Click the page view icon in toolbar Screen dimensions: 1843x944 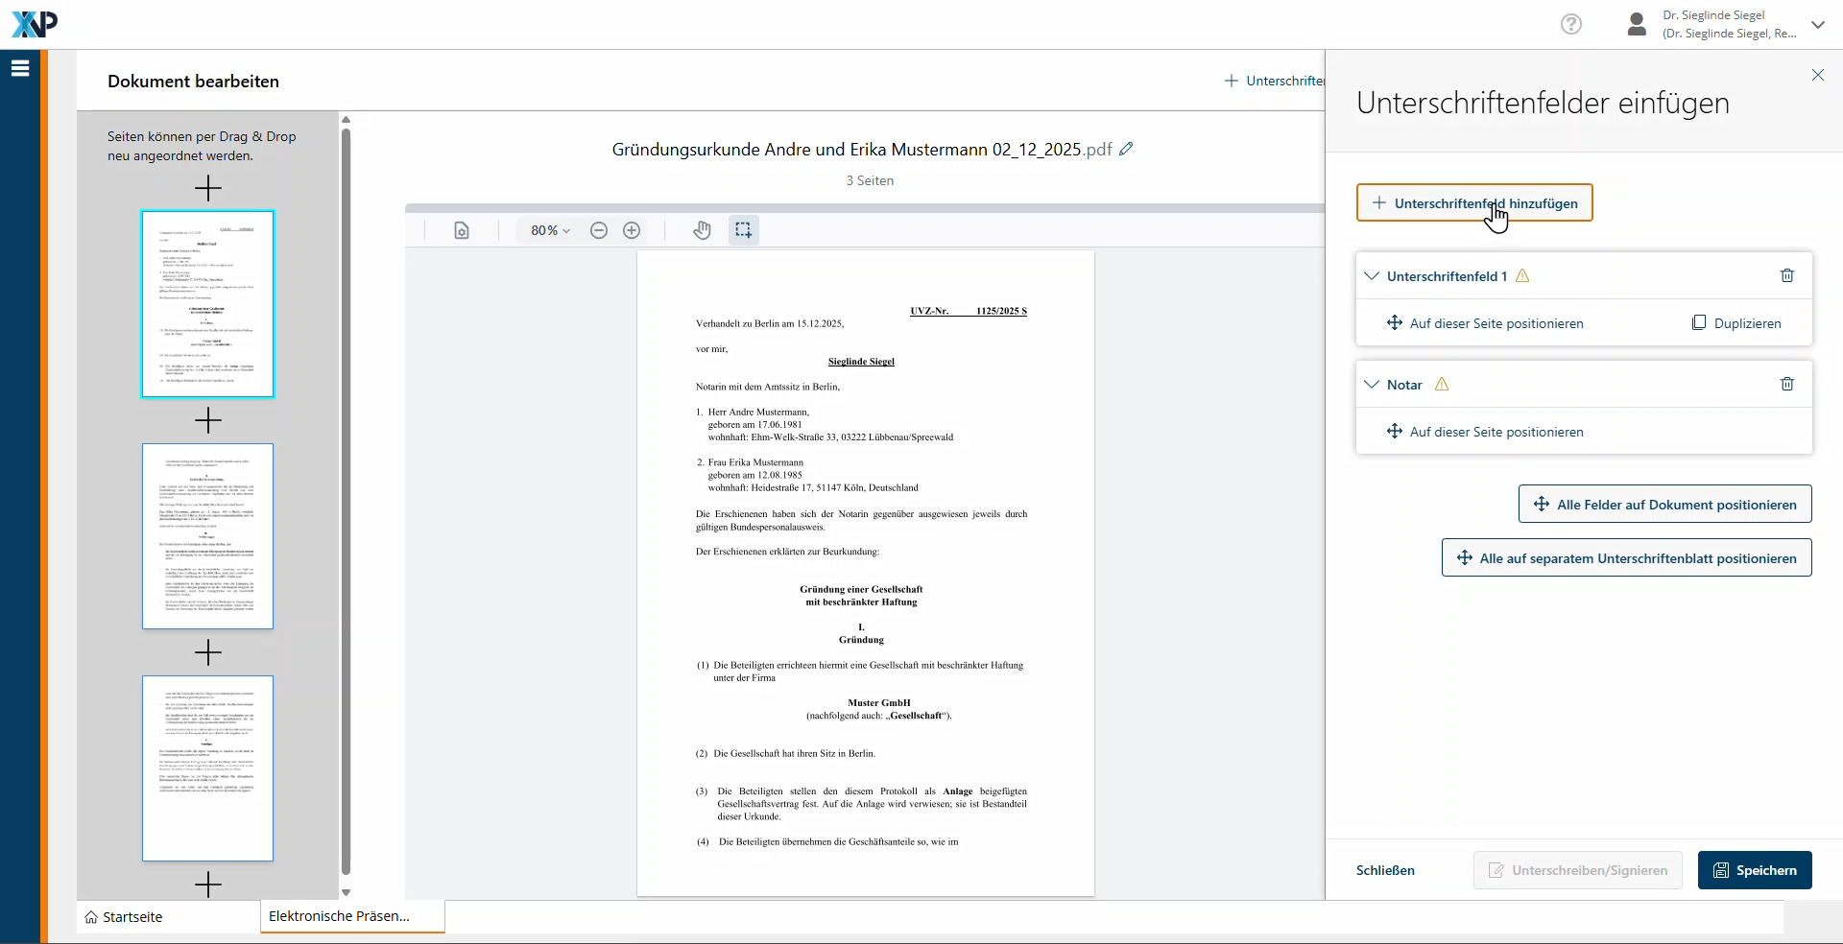pyautogui.click(x=462, y=230)
